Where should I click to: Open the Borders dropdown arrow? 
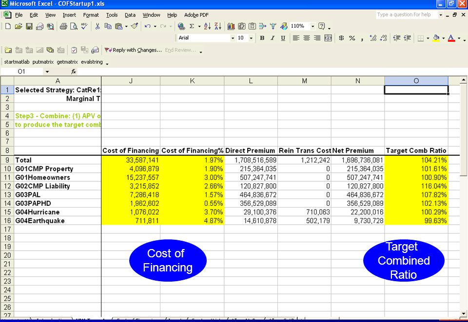(428, 38)
